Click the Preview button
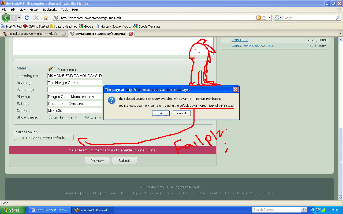This screenshot has width=343, height=214. click(x=97, y=160)
